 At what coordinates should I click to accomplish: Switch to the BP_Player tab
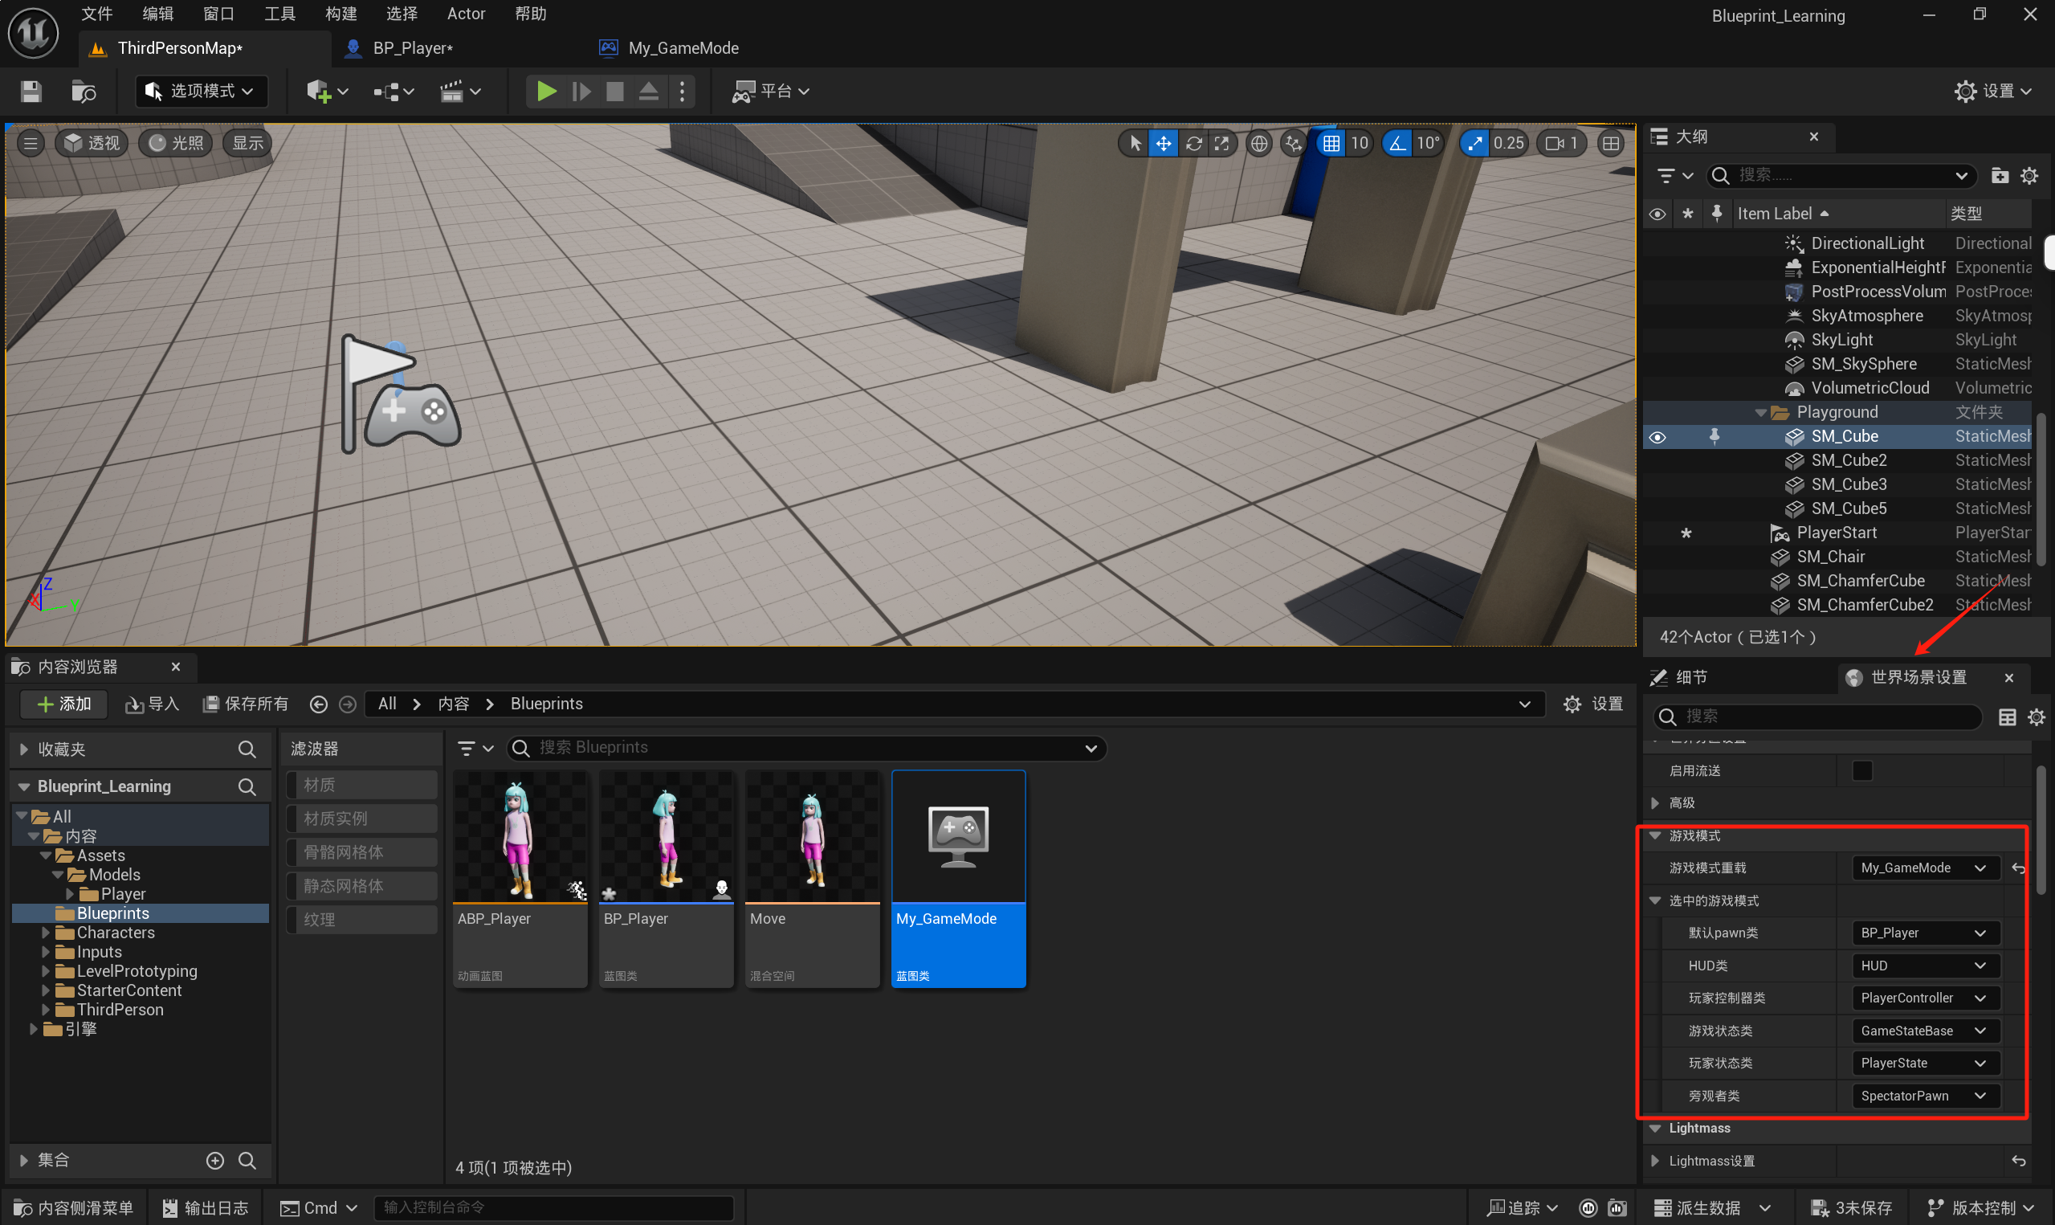(412, 48)
